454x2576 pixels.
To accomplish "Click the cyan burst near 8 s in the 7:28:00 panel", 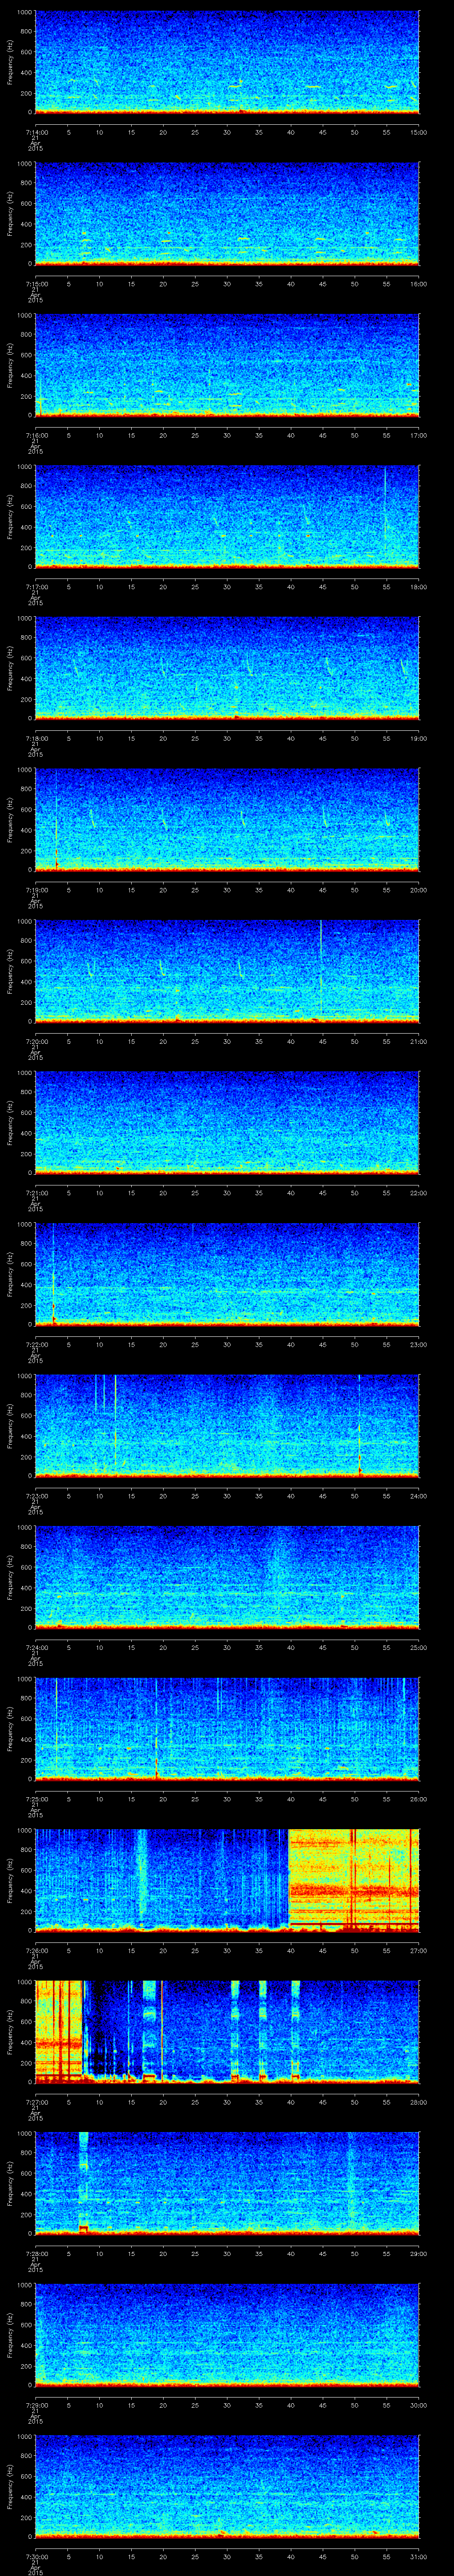I will click(84, 2182).
